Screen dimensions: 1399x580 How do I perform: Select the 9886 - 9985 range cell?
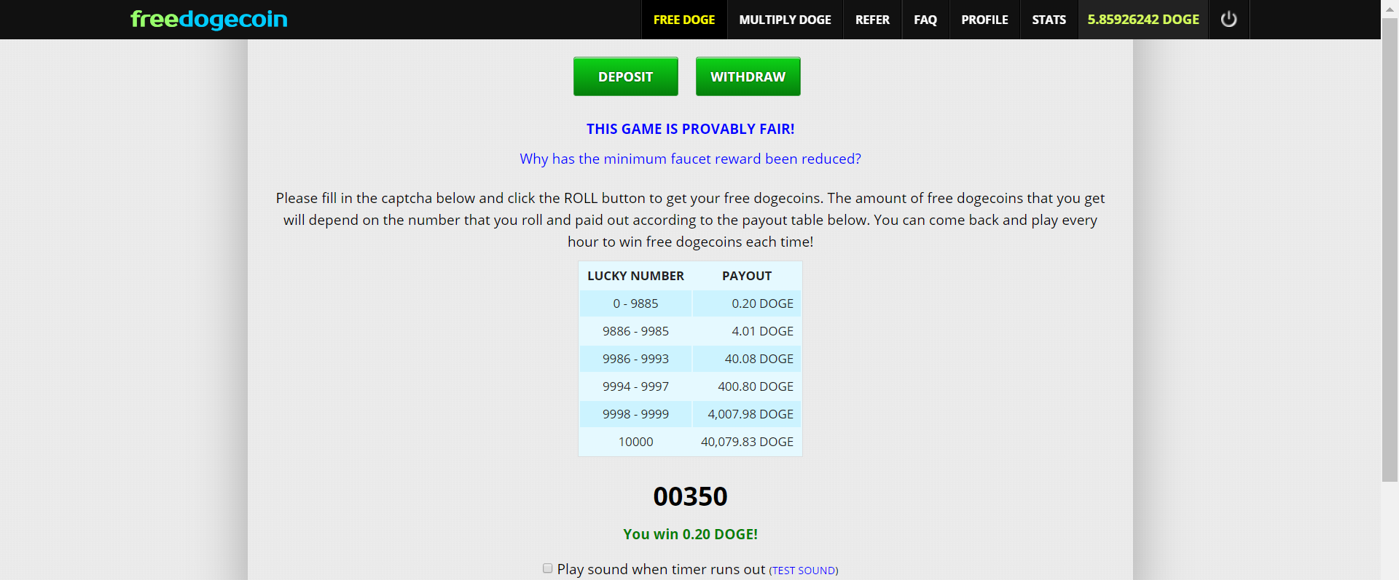[x=635, y=331]
